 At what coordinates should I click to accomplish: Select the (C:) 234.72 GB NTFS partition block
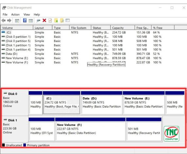(62, 103)
